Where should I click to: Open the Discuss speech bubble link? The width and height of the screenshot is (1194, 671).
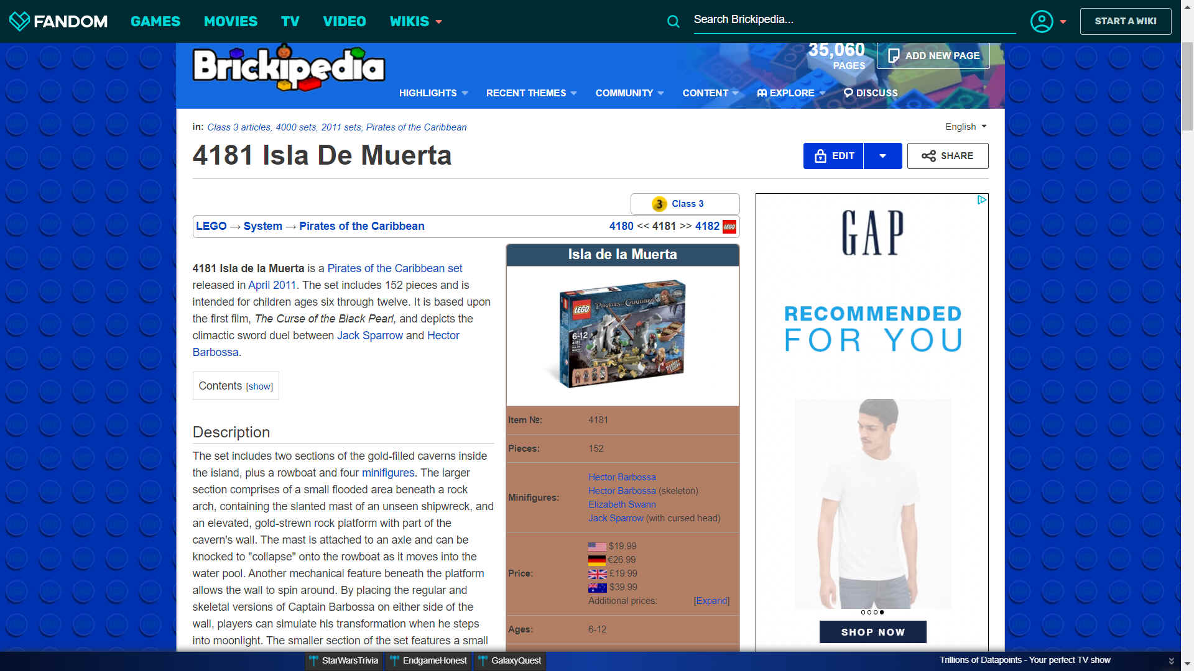click(871, 93)
